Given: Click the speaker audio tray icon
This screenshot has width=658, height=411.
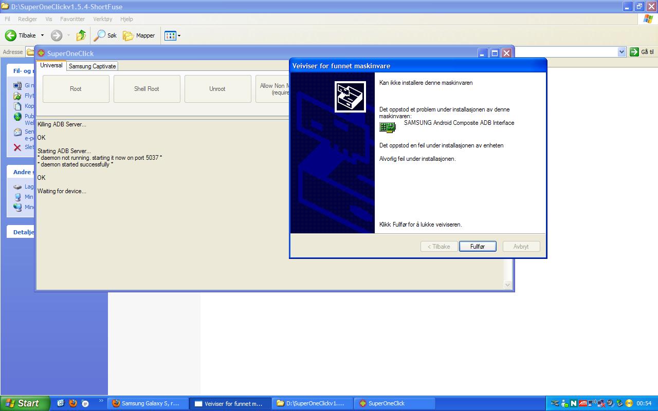Looking at the screenshot, I should (611, 403).
